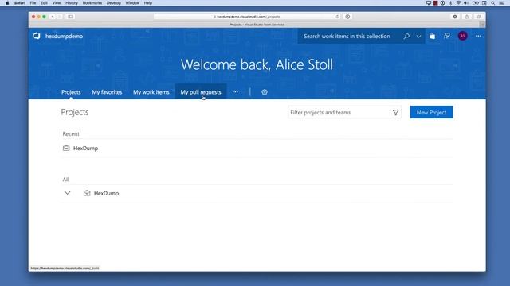Switch to the My work items tab
The width and height of the screenshot is (510, 286).
click(151, 92)
